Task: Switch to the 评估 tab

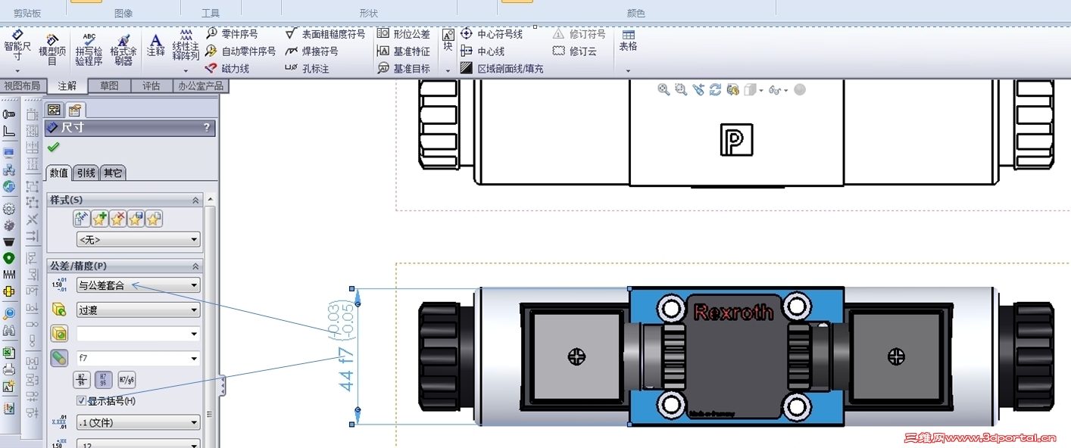Action: tap(151, 86)
